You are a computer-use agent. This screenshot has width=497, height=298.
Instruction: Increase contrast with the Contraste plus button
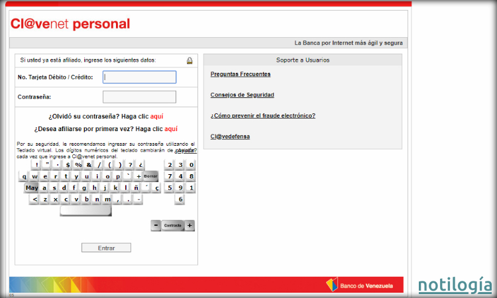coord(190,225)
